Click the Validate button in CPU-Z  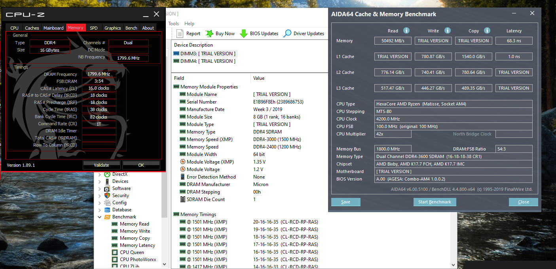click(x=101, y=165)
